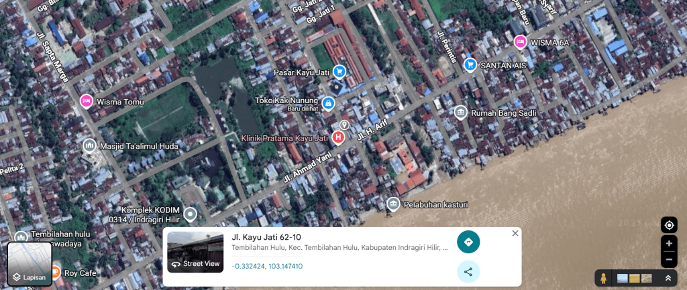Expand the bottom imagery panel

(668, 278)
